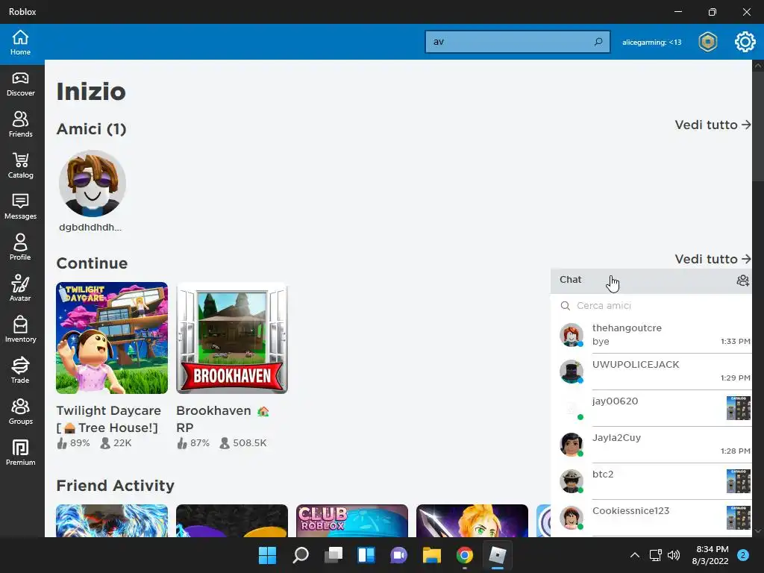764x573 pixels.
Task: Click the alicegaming username label
Action: click(651, 43)
